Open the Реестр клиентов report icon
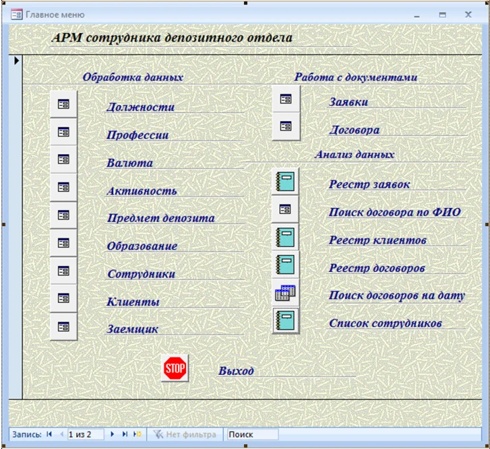The width and height of the screenshot is (490, 449). pos(285,237)
